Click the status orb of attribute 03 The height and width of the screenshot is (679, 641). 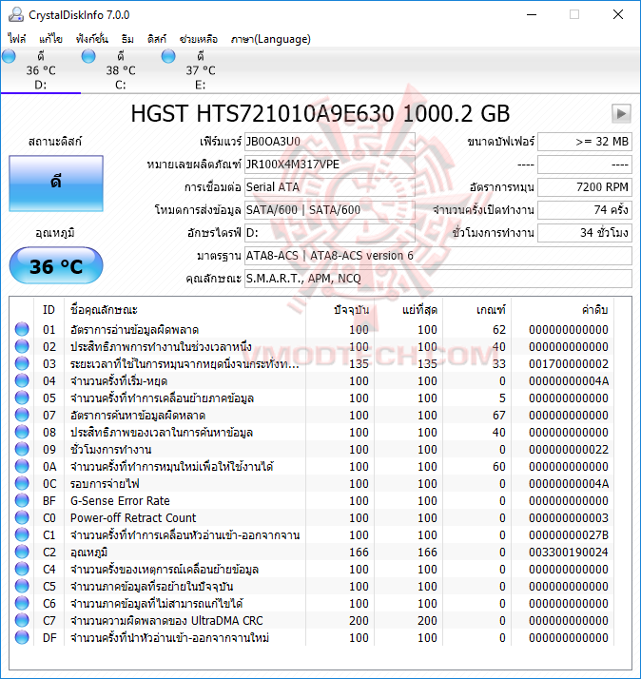tap(22, 363)
